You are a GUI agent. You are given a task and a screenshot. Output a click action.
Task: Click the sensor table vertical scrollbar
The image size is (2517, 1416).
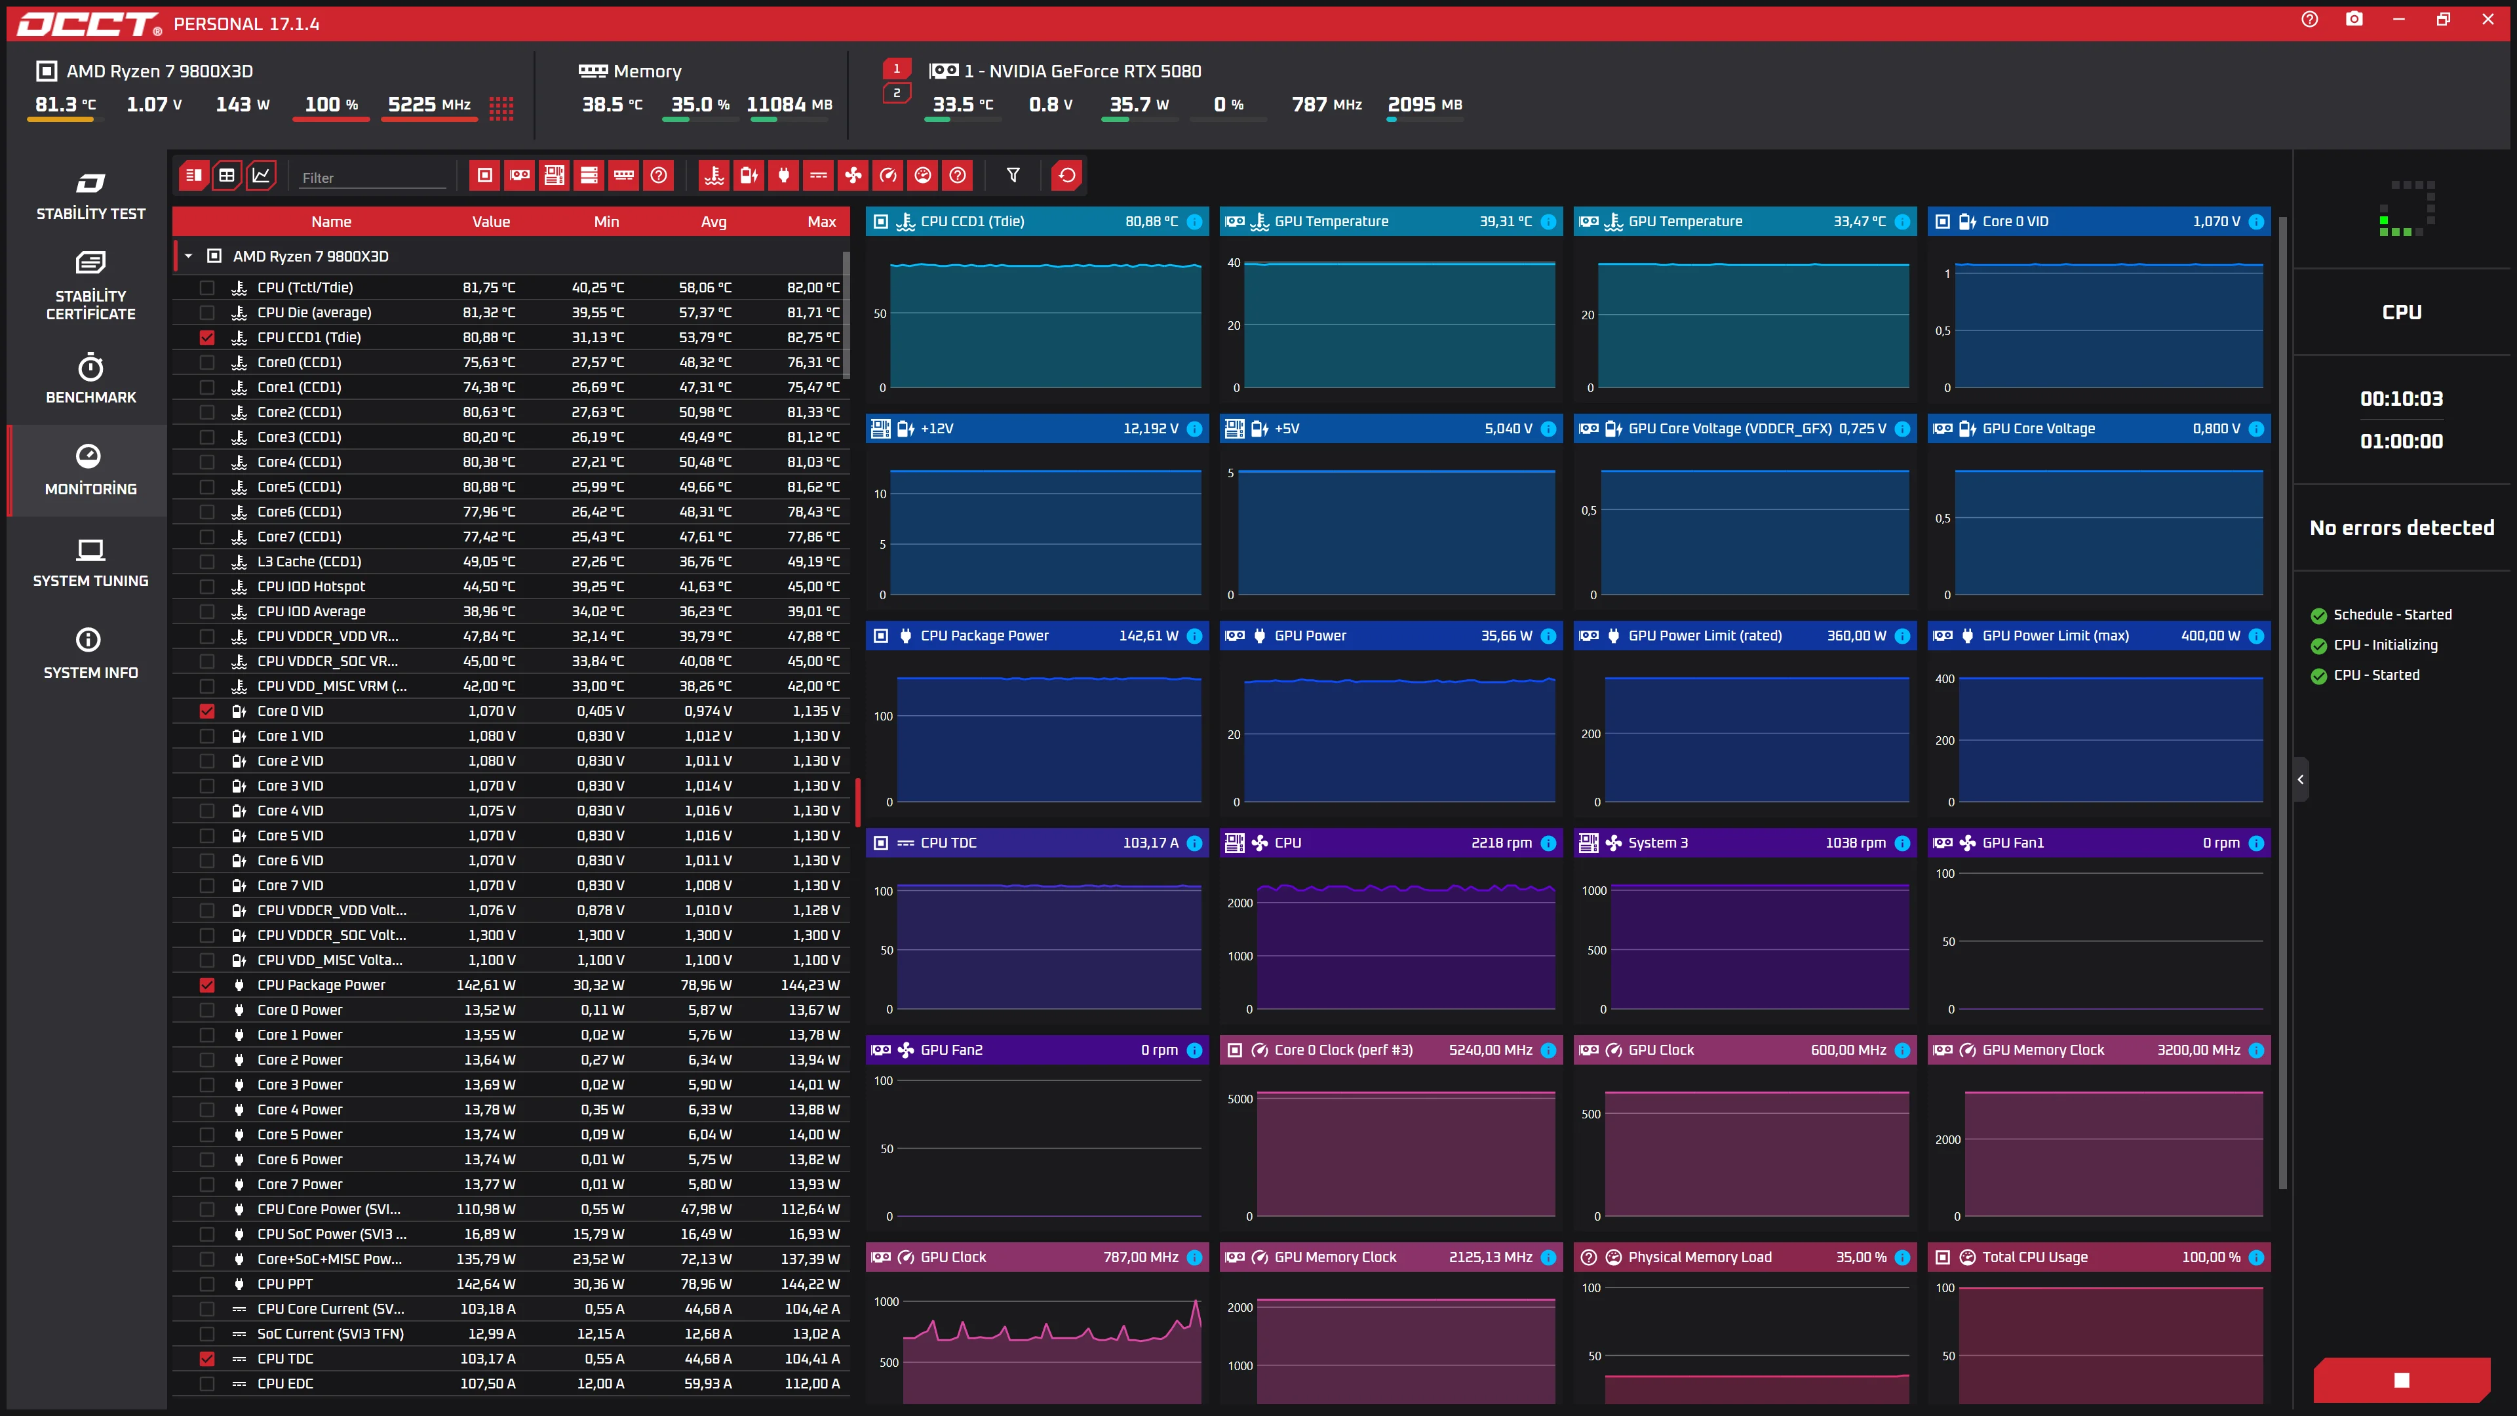pyautogui.click(x=846, y=315)
